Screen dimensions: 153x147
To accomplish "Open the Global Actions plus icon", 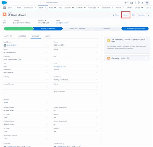I will click(131, 3).
